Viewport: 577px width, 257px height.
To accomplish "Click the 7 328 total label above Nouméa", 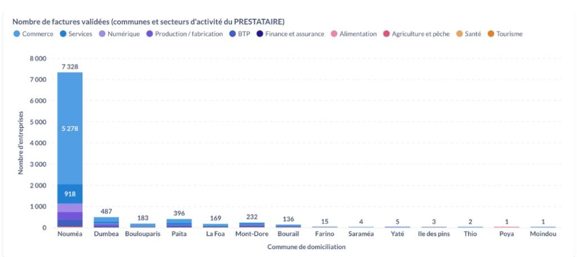I will click(70, 67).
